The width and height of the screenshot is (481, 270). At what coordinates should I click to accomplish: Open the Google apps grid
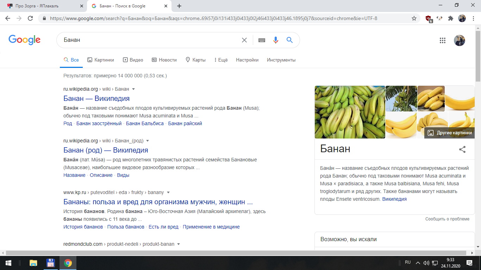coord(443,40)
